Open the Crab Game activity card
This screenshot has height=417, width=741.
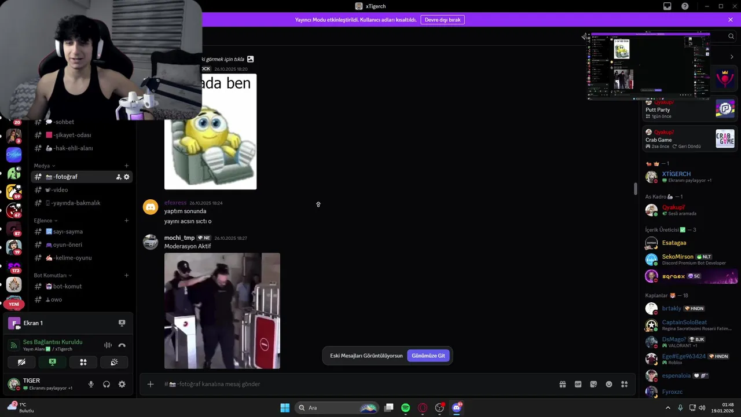coord(689,139)
